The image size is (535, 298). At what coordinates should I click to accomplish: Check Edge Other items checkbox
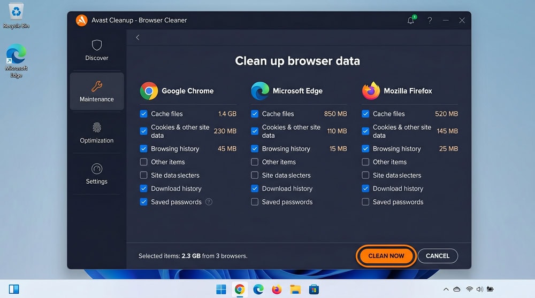[255, 162]
